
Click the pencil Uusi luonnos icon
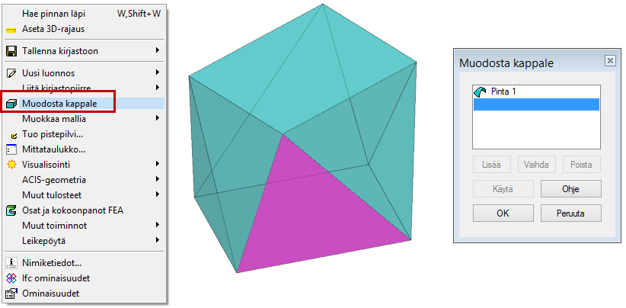pos(11,73)
